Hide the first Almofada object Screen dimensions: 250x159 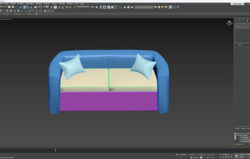click(x=240, y=137)
